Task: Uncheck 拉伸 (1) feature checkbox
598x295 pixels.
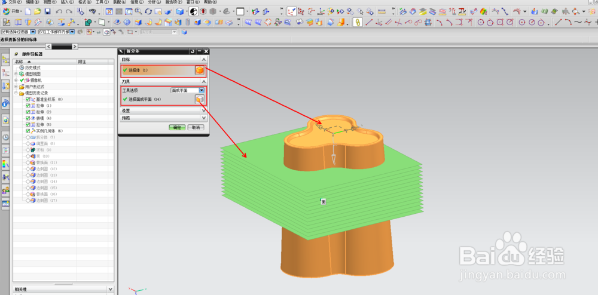Action: tap(28, 106)
